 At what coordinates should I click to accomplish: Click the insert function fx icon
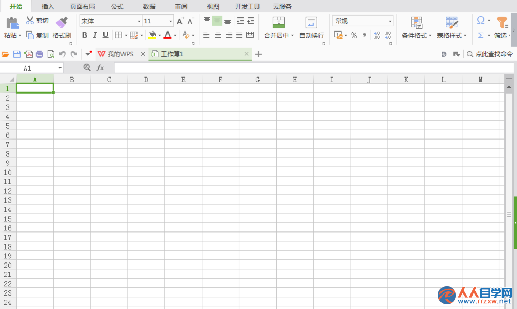(x=100, y=68)
